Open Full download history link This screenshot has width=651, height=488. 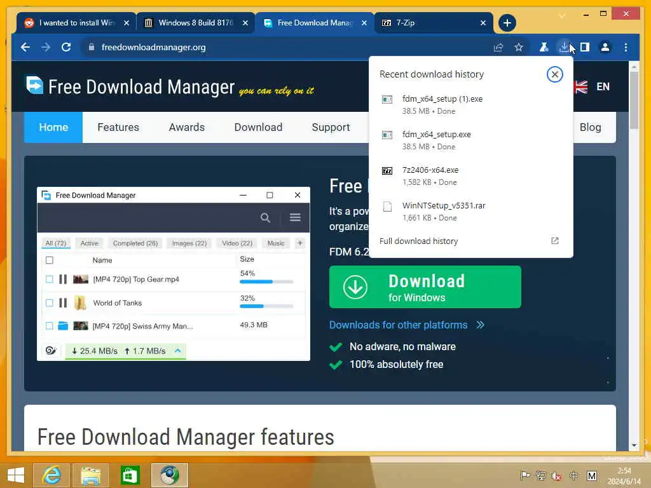tap(418, 241)
